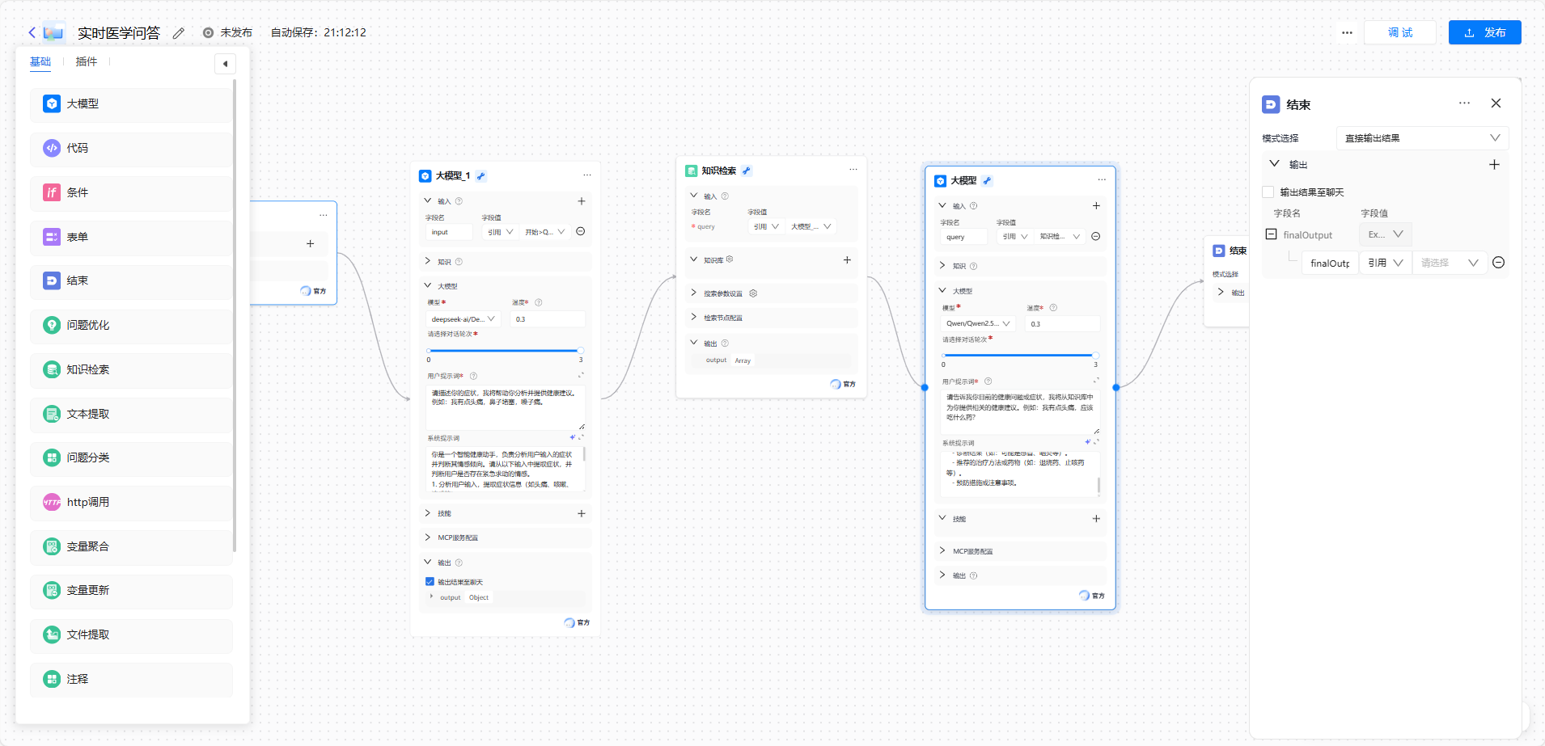Click the wrench icon on the 大模型_1 node
This screenshot has height=746, width=1545.
pyautogui.click(x=481, y=176)
